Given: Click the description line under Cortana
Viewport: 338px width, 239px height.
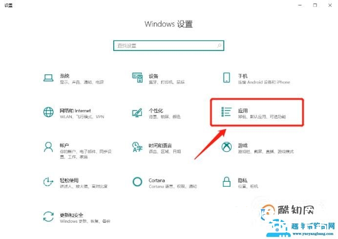Looking at the screenshot, I should click(x=173, y=186).
